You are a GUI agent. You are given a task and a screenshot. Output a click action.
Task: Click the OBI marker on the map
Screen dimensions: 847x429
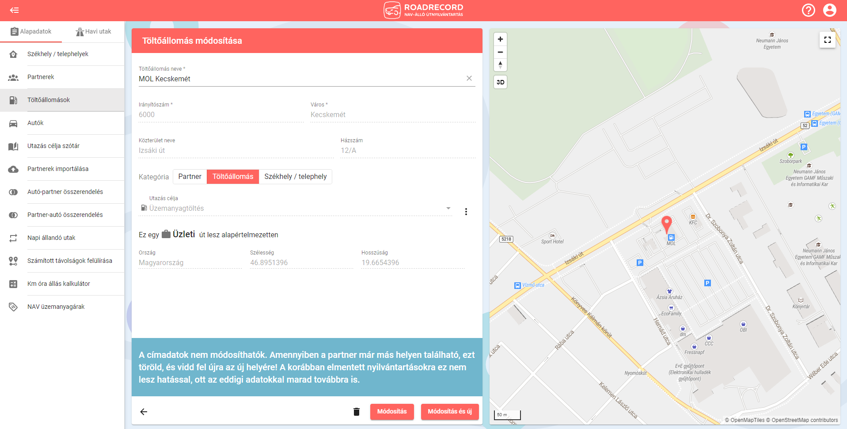(743, 327)
